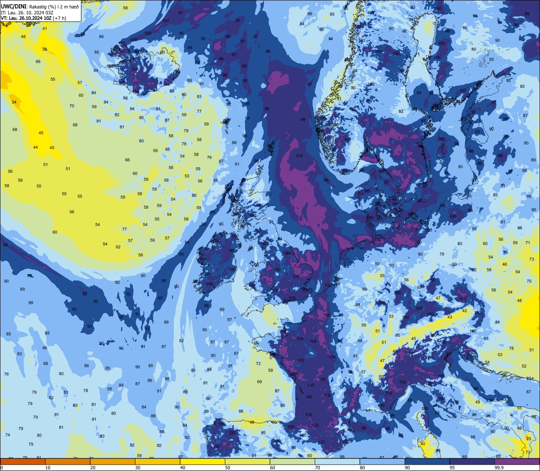
Task: Click the 80–90 medium blue legend swatch
Action: click(382, 461)
